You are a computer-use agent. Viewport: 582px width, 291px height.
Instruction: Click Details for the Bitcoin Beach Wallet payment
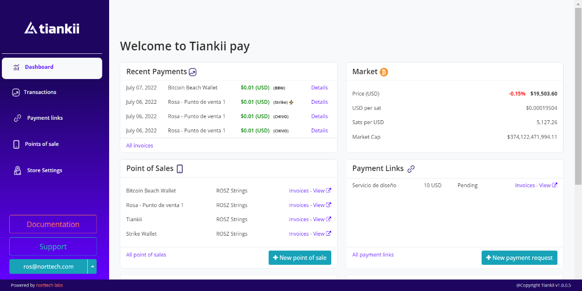tap(319, 87)
